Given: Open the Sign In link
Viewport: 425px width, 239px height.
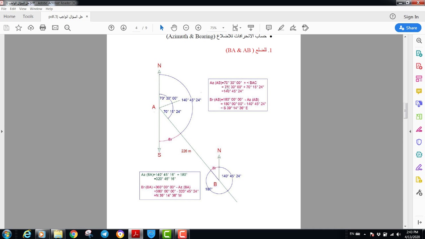Looking at the screenshot, I should coord(411,17).
